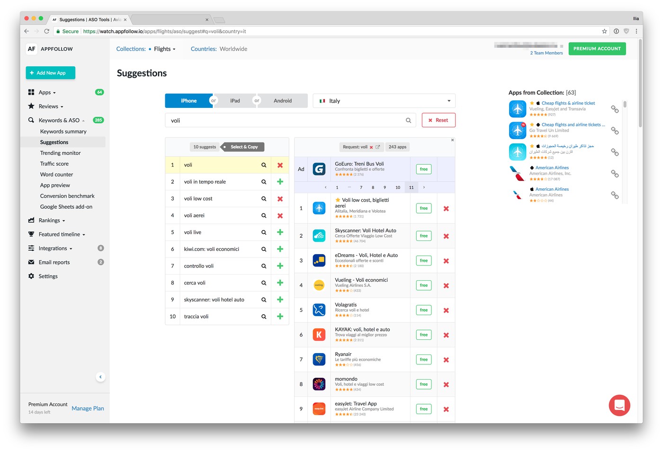Expand the Flights collection dropdown
The height and width of the screenshot is (452, 663).
coord(164,49)
